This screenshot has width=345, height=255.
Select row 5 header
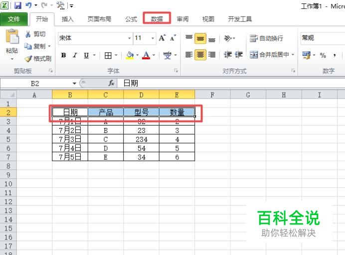click(x=8, y=139)
